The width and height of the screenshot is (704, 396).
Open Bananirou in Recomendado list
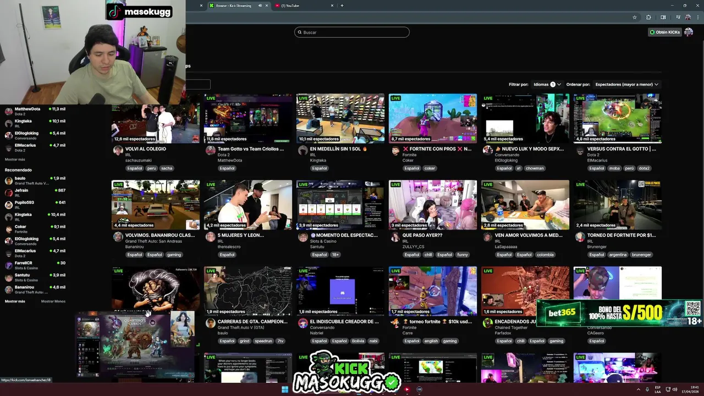click(35, 289)
